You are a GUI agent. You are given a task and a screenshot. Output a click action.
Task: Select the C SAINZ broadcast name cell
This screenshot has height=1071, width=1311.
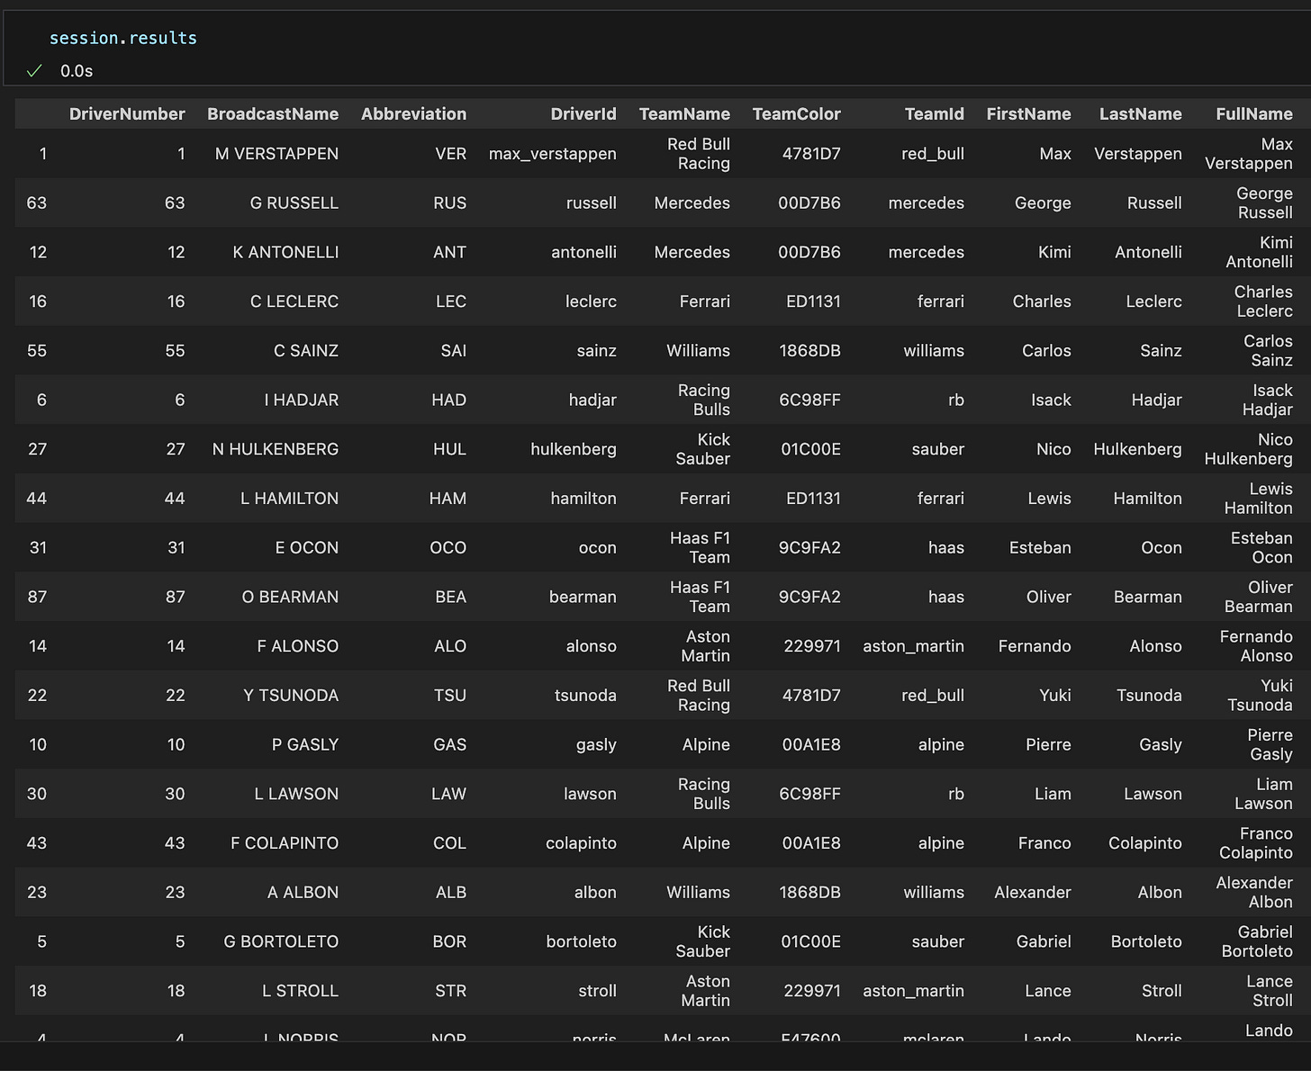tap(306, 351)
